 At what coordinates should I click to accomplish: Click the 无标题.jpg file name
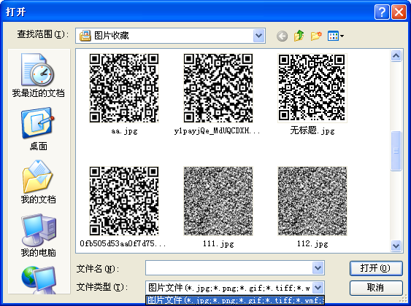[312, 130]
